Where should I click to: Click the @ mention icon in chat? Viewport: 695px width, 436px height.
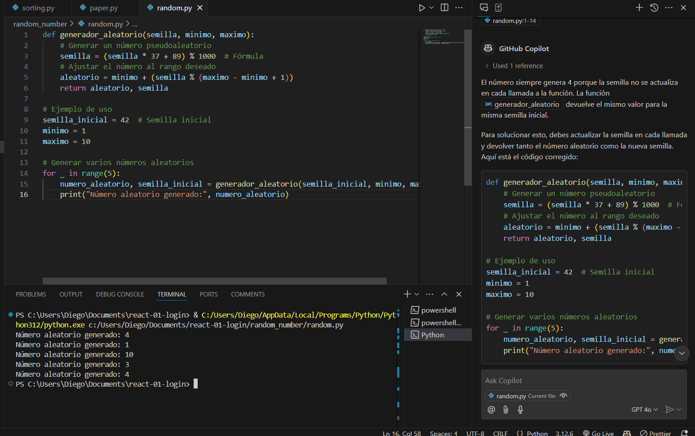pyautogui.click(x=491, y=410)
